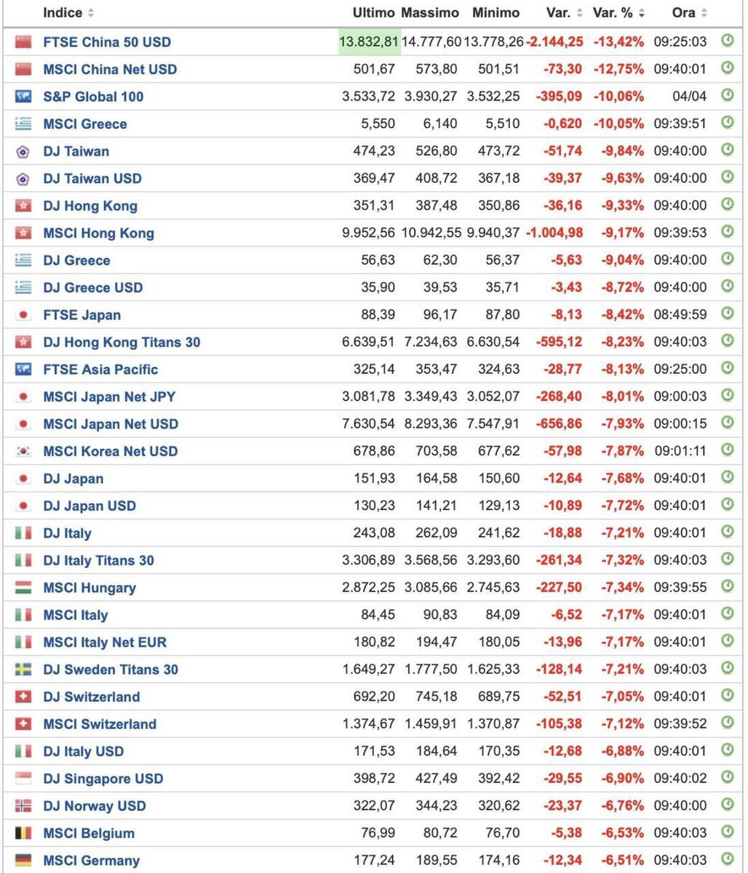This screenshot has width=748, height=873.
Task: Click the clock icon for MSCI China Net USD
Action: coord(727,68)
